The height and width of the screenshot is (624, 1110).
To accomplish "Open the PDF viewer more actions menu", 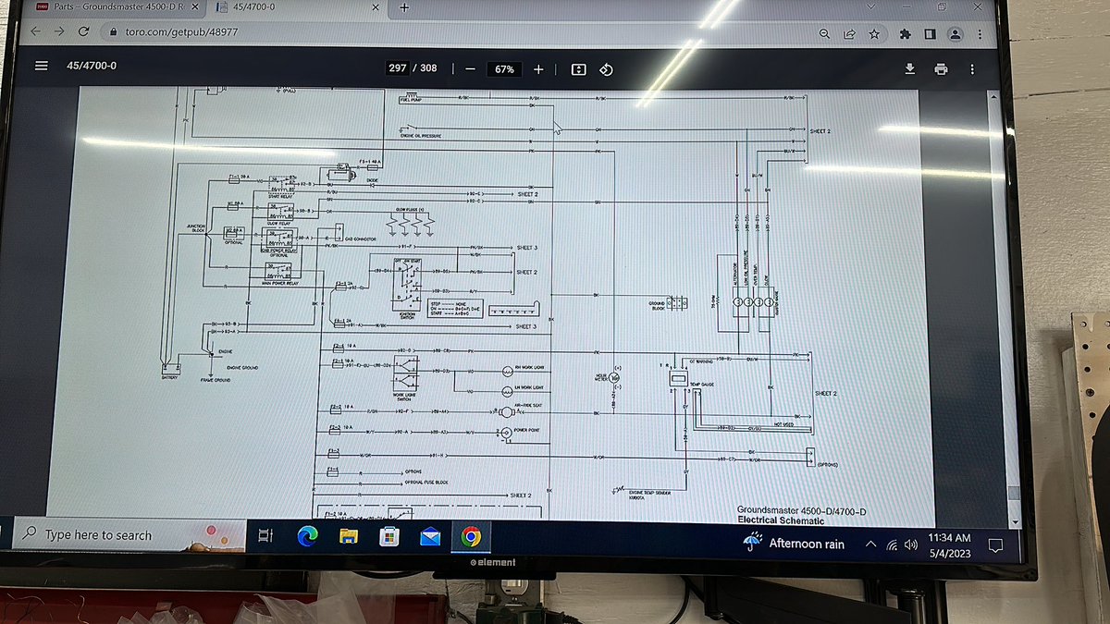I will (971, 69).
